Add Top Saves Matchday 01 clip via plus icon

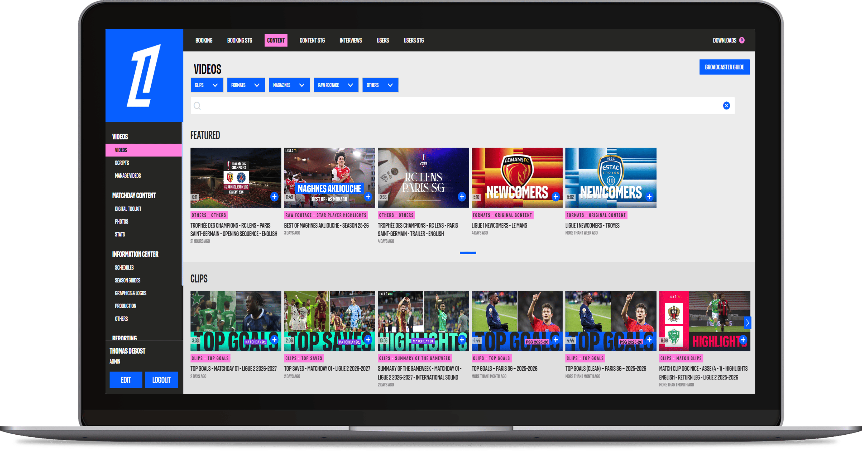[368, 340]
